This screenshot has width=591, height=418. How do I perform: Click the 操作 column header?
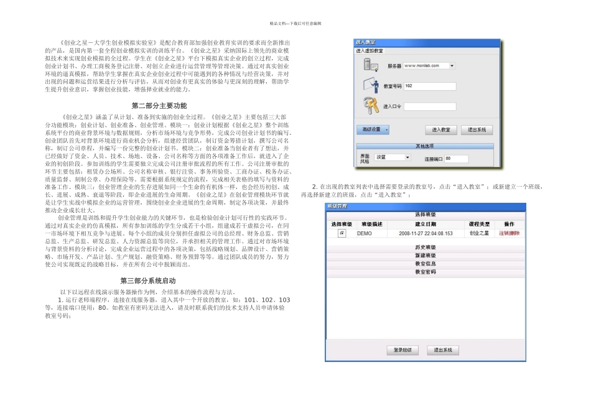pos(510,224)
